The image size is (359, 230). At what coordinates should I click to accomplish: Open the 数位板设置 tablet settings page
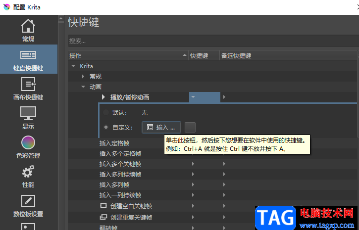point(28,205)
